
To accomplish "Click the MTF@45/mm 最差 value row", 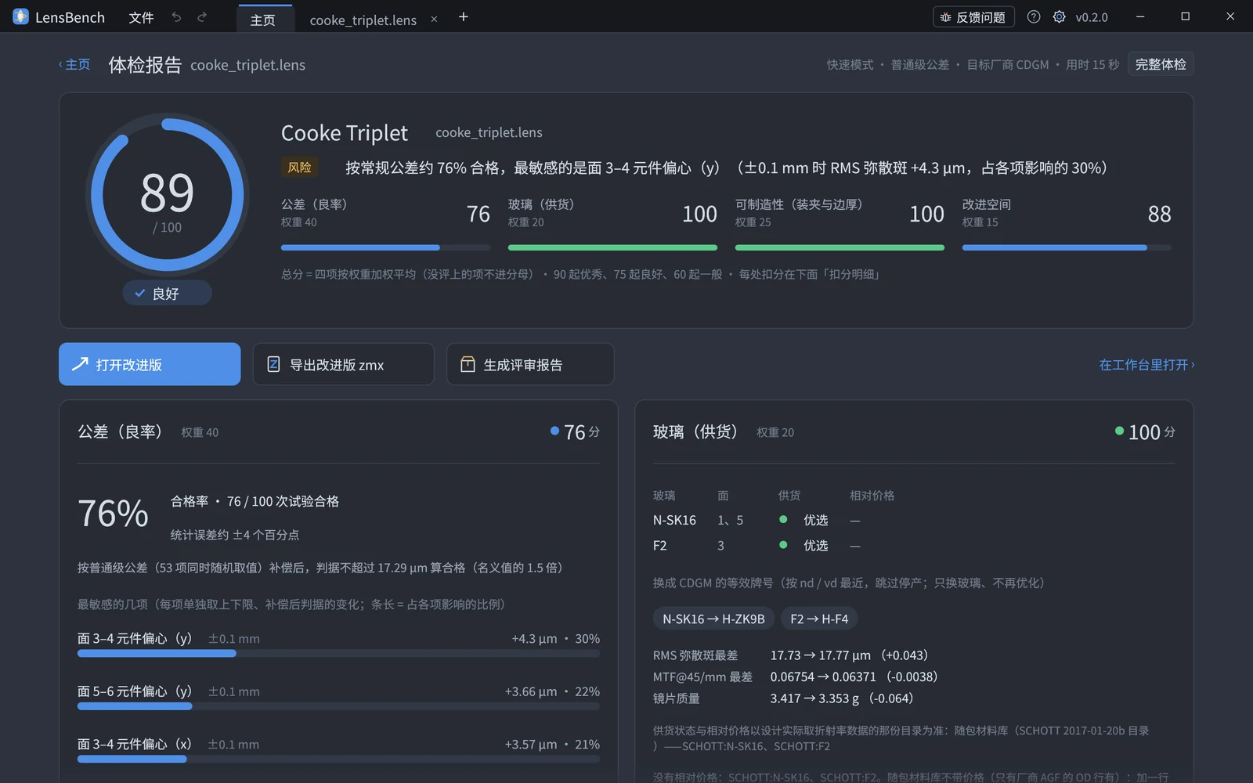I will click(x=796, y=677).
